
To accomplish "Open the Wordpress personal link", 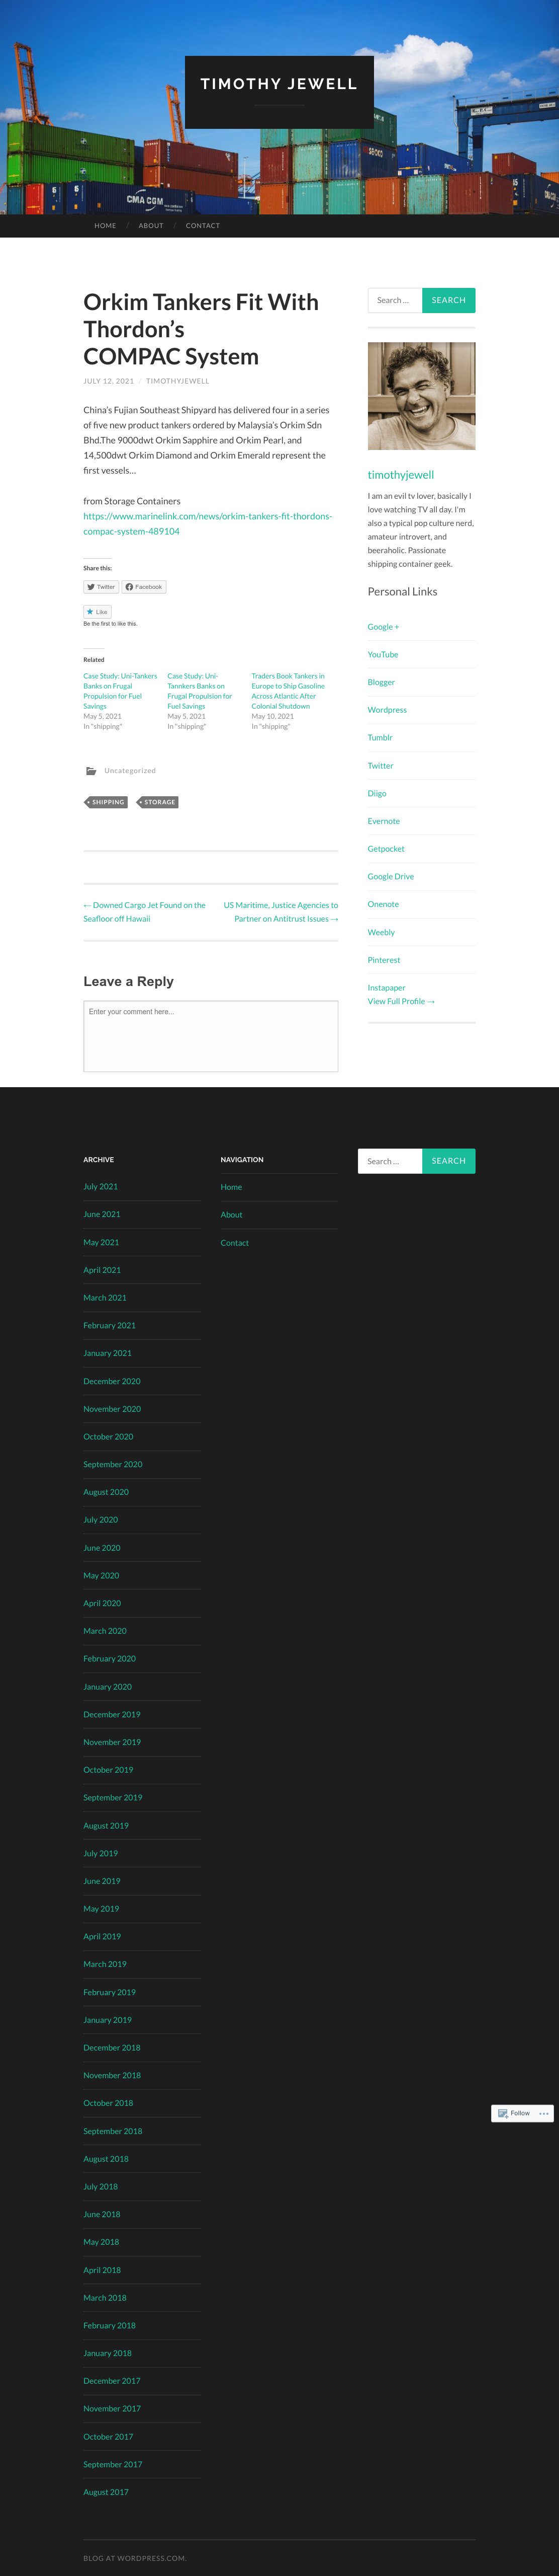I will [387, 710].
